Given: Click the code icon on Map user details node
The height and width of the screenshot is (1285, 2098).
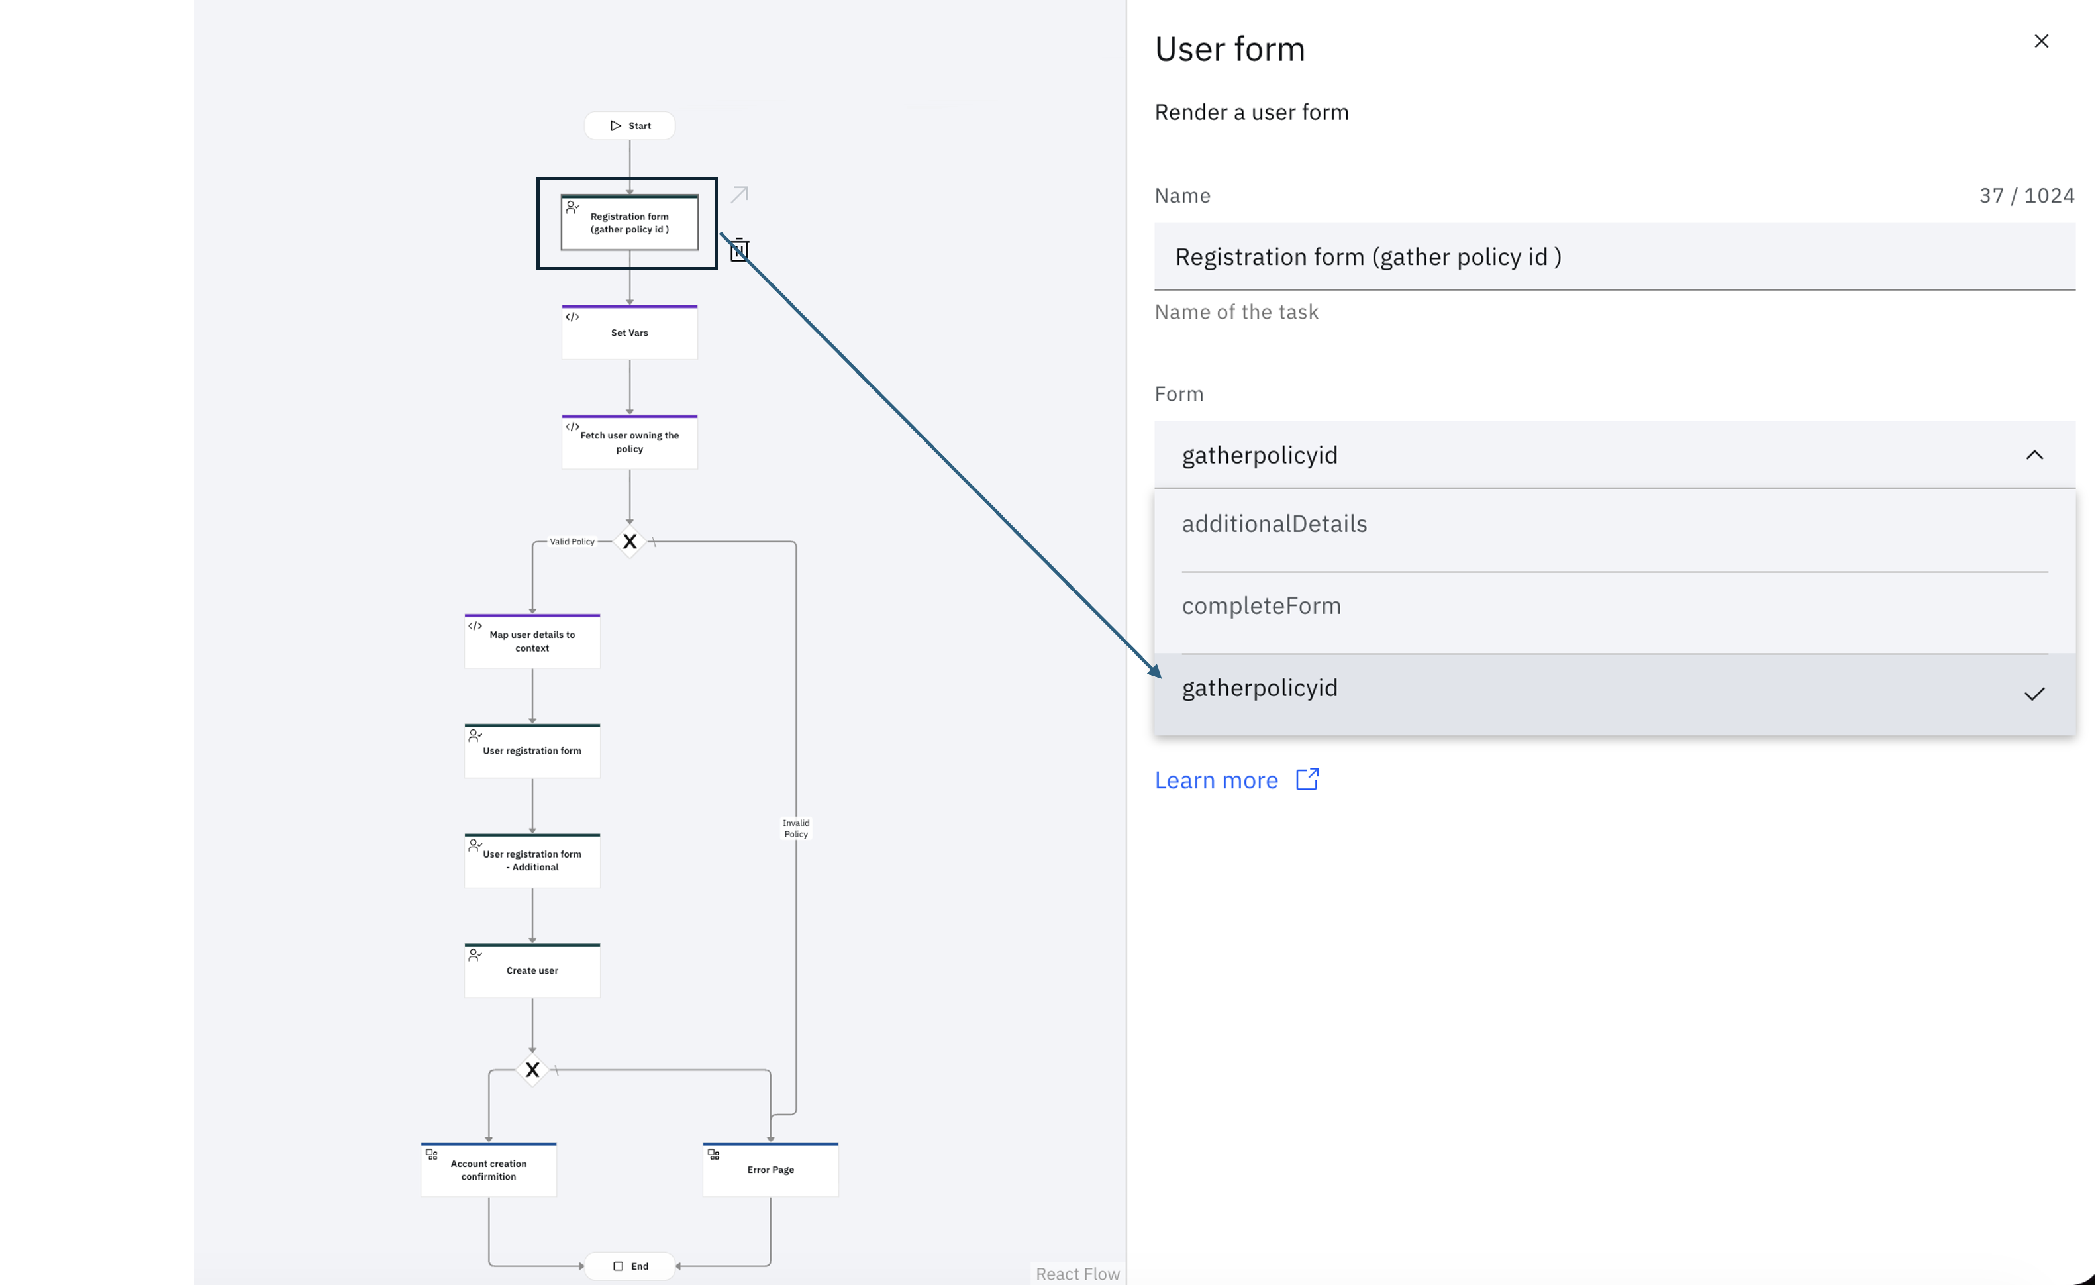Looking at the screenshot, I should 475,626.
